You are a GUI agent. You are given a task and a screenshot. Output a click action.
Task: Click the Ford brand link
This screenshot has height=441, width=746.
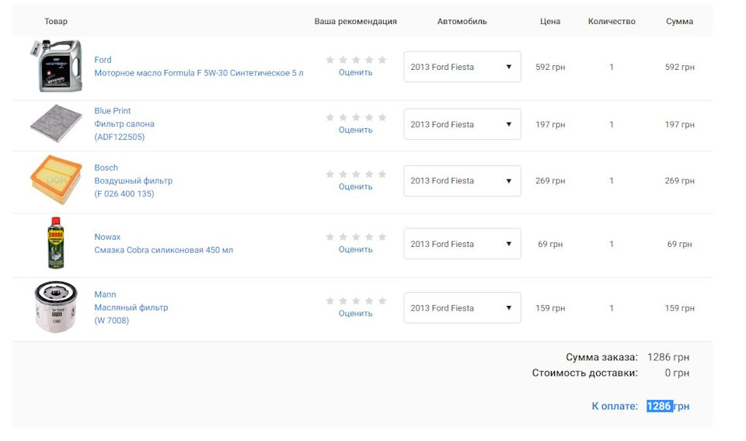(103, 60)
